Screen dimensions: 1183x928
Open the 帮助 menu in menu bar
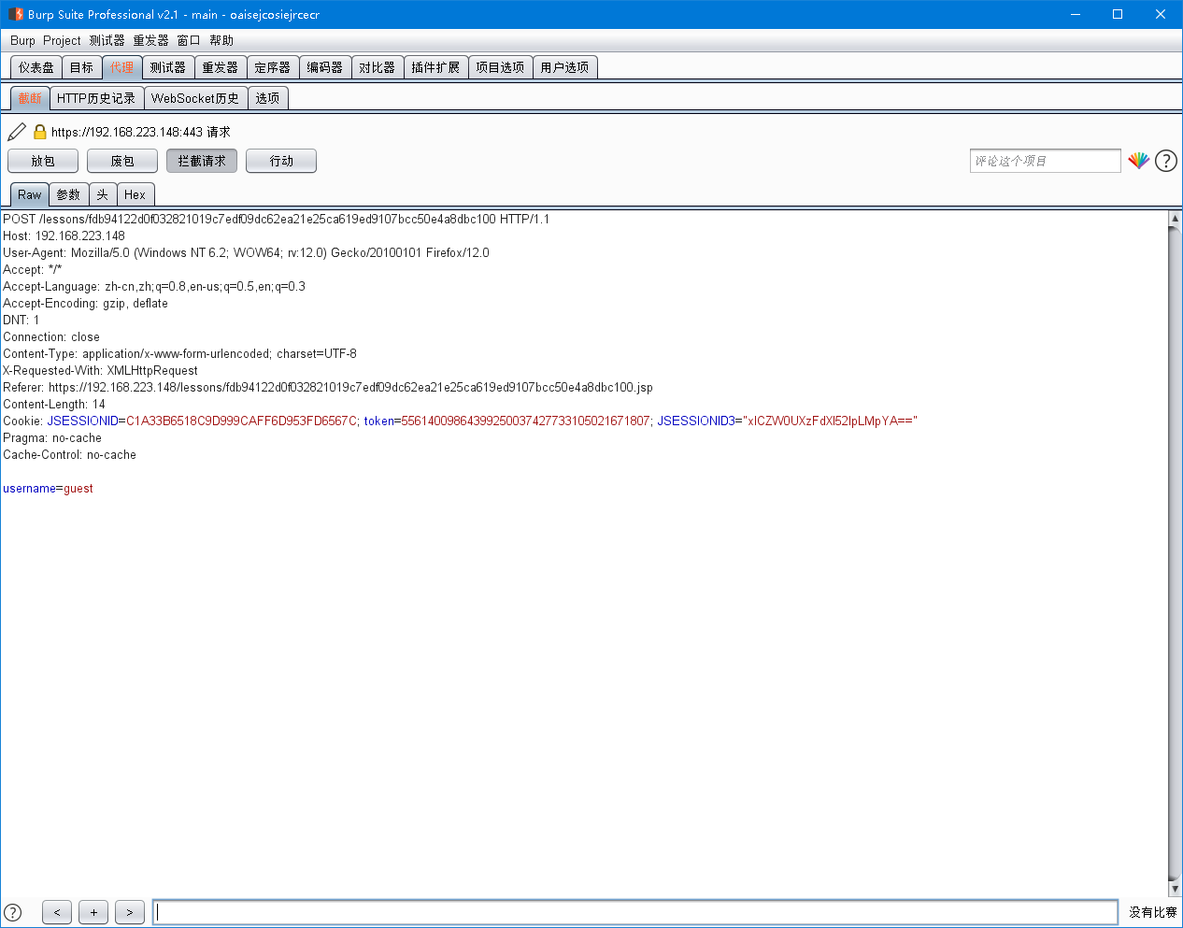pyautogui.click(x=221, y=40)
